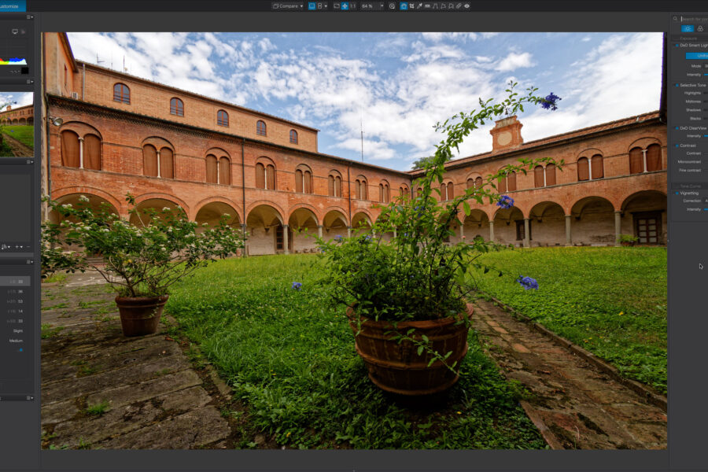Image resolution: width=708 pixels, height=472 pixels.
Task: Pick the white balance eyedropper tool
Action: 419,6
